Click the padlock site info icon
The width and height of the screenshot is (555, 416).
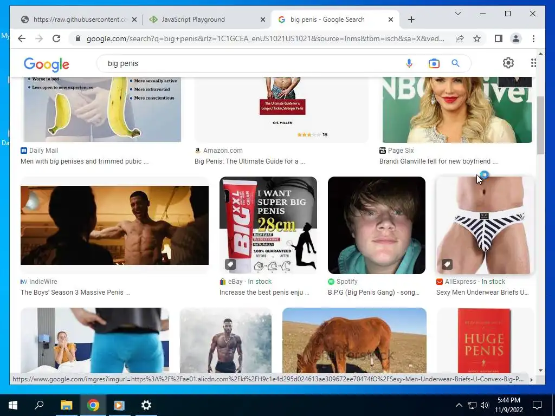point(78,38)
